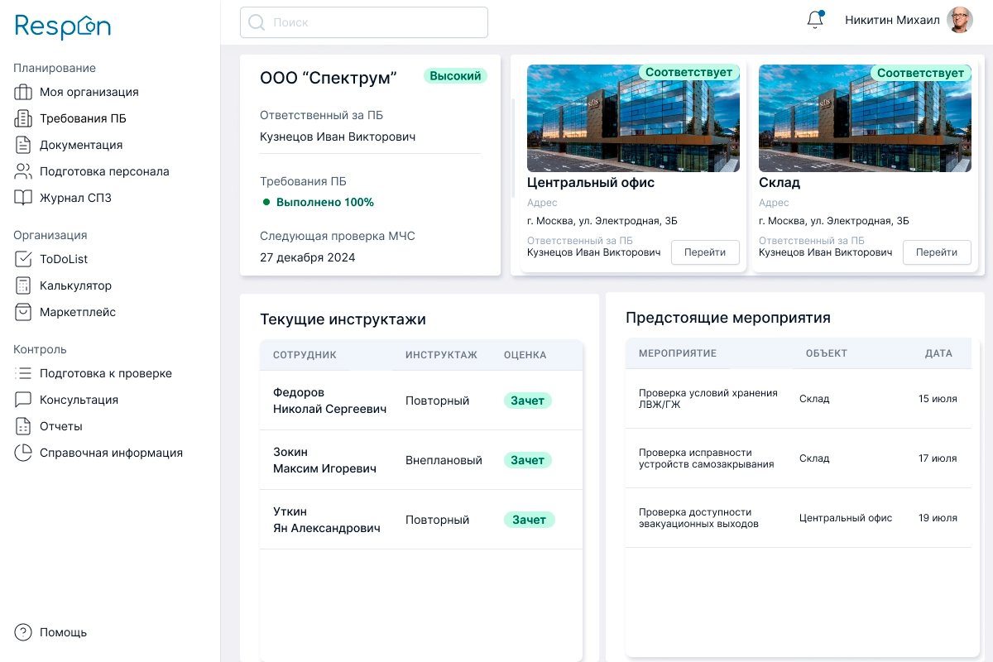
Task: Click the chat bubble icon beside Консультация
Action: point(23,400)
